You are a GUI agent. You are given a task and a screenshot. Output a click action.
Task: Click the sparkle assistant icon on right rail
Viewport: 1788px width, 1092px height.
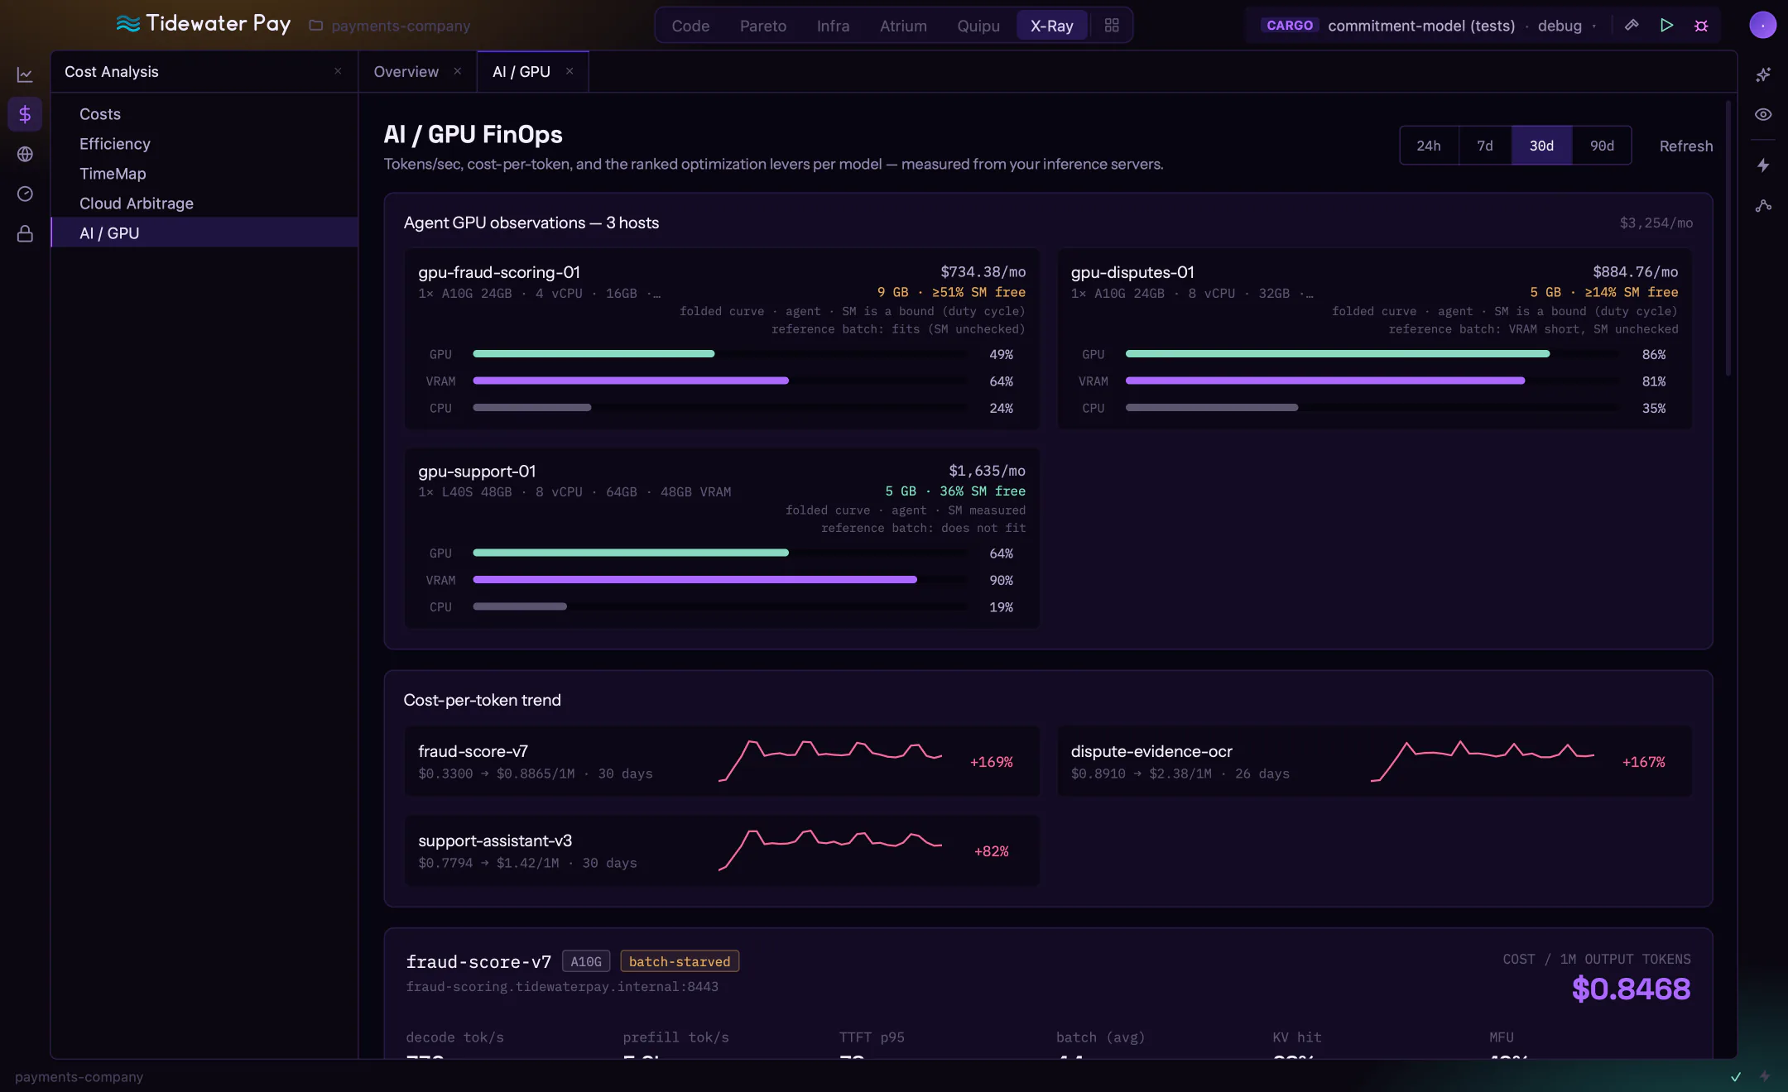point(1763,74)
